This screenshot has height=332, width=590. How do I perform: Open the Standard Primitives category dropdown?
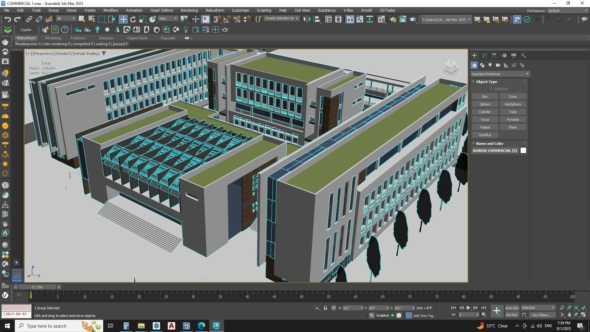tap(500, 74)
